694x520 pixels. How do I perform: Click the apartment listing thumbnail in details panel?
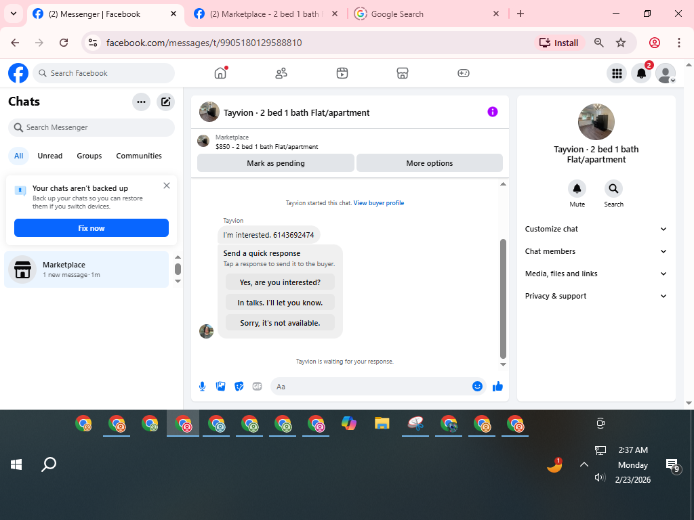(x=596, y=122)
